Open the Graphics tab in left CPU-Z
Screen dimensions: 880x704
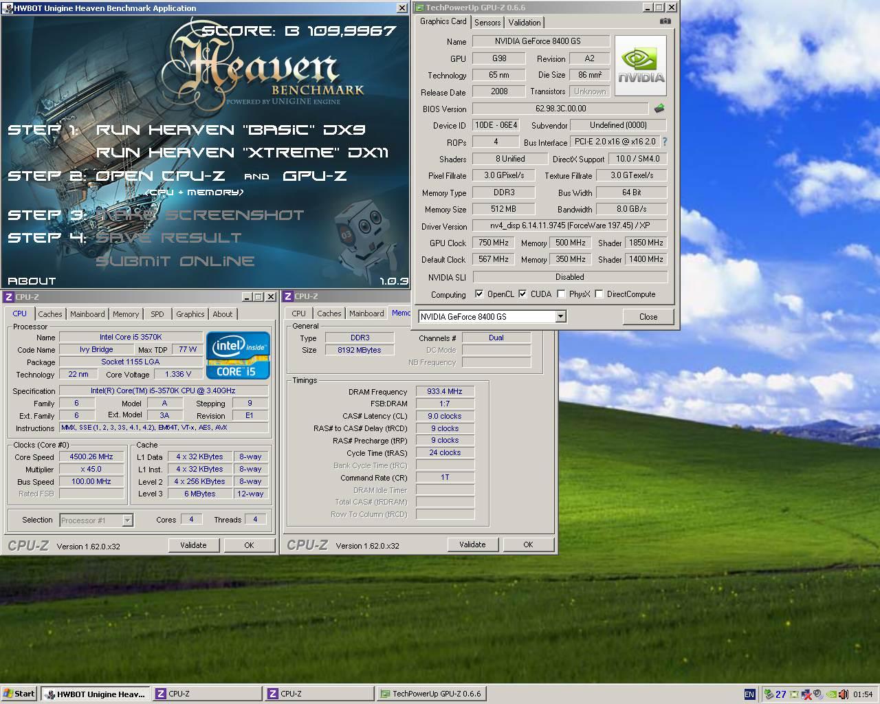(190, 314)
